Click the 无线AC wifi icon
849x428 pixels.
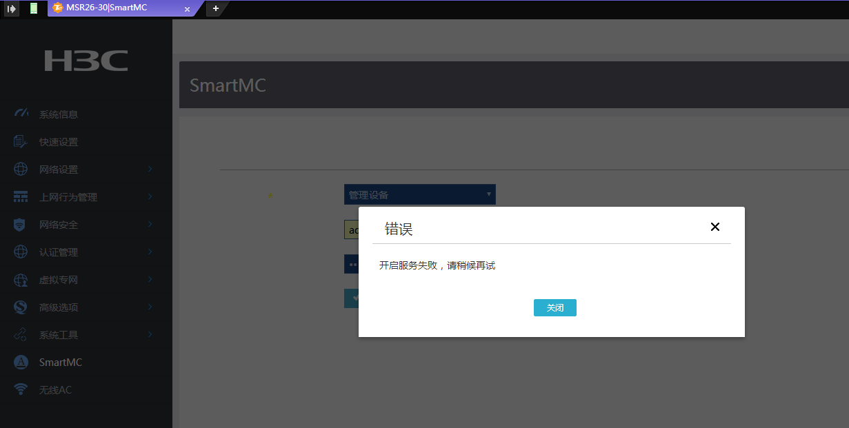coord(21,389)
